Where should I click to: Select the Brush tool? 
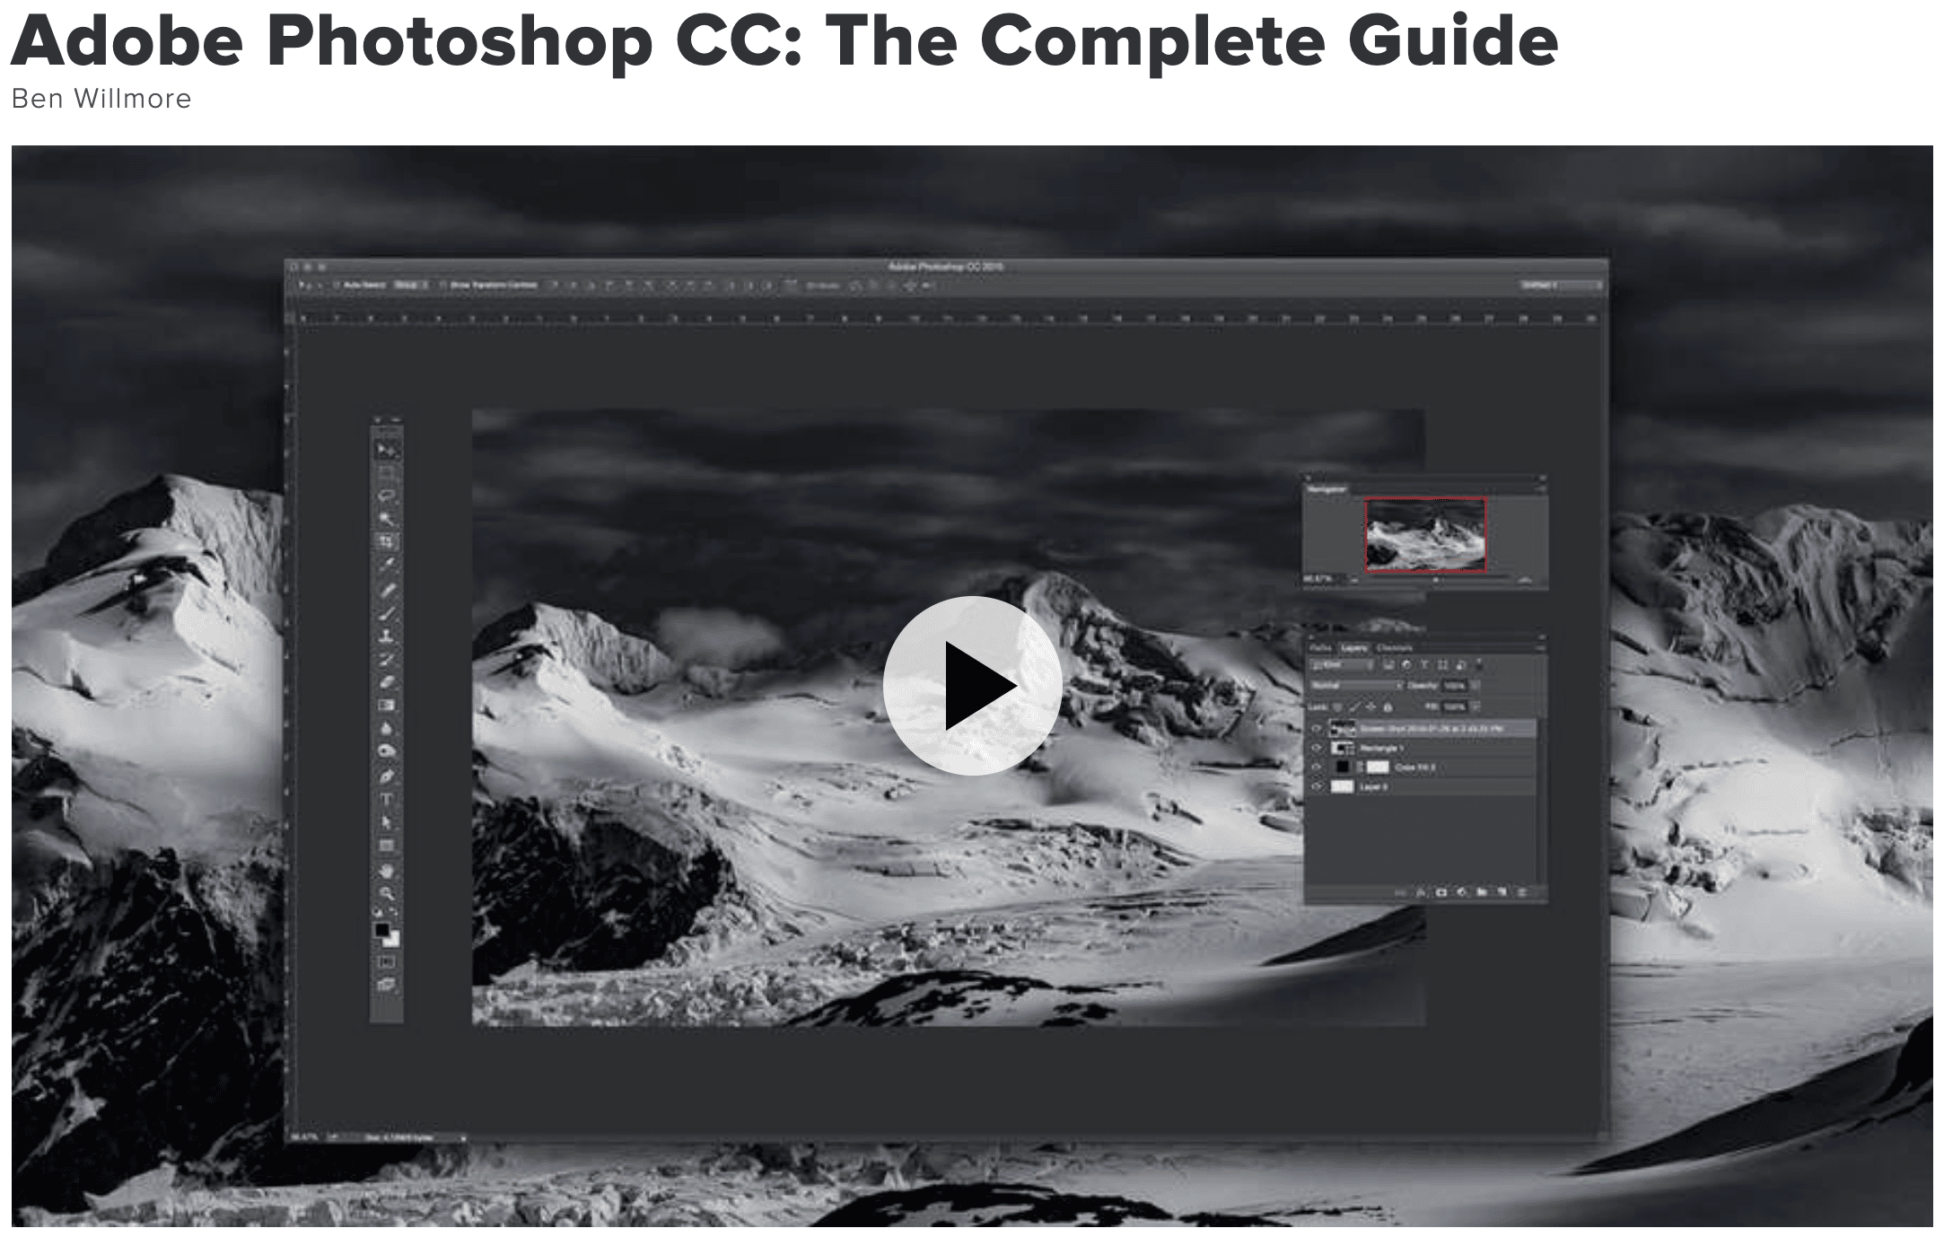(387, 613)
